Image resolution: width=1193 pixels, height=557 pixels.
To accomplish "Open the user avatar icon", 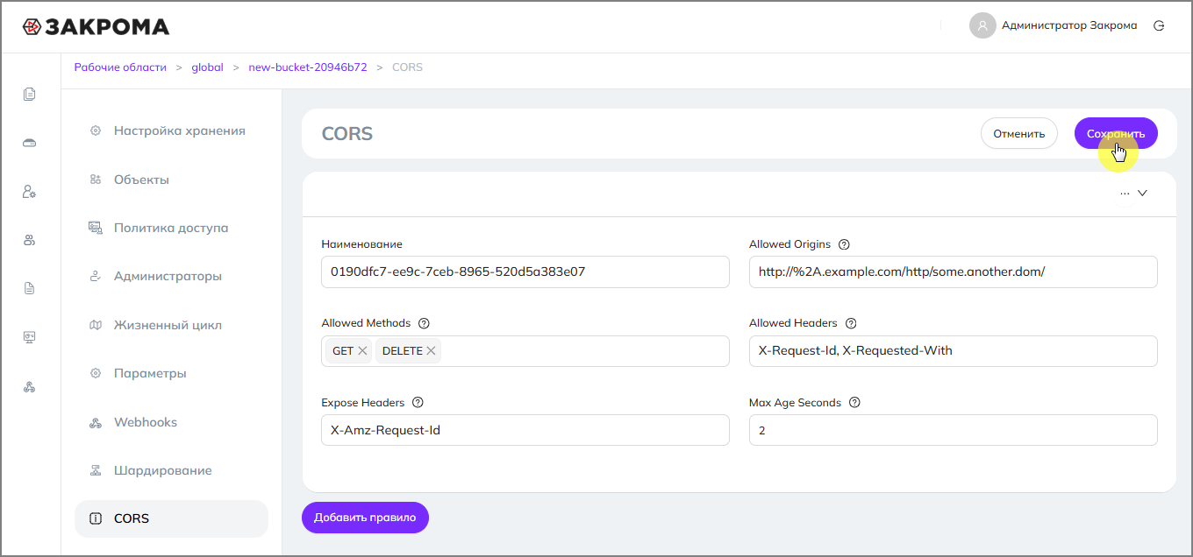I will [982, 25].
